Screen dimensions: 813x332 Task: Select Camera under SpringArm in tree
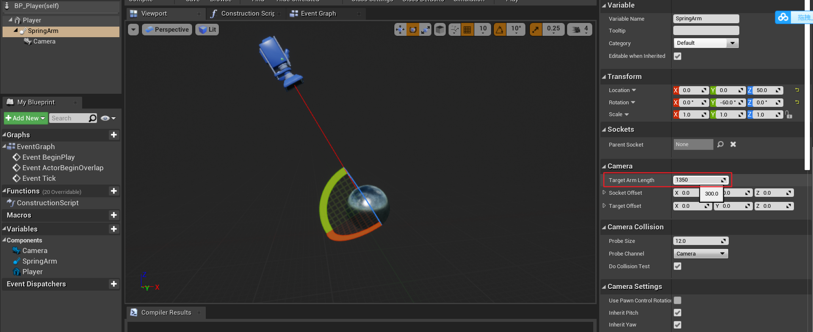coord(44,41)
